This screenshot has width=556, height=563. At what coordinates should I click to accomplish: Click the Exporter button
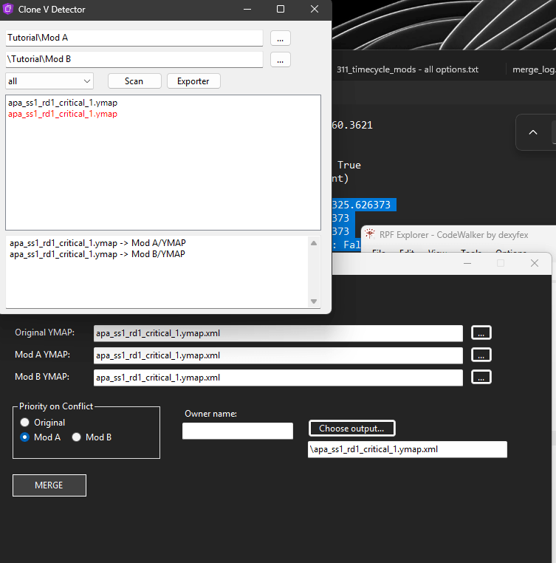[193, 81]
